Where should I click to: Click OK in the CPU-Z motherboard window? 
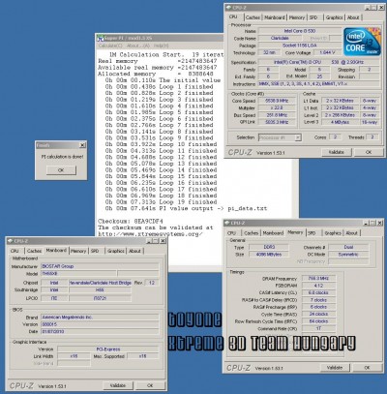(150, 385)
